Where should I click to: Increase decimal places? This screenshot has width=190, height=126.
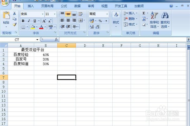coord(92,27)
